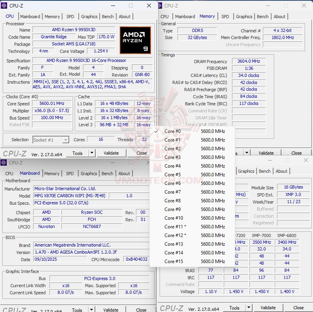Viewport: 313px width, 312px height.
Task: Click the AMD Ryzen 9 processor logo
Action: (135, 40)
